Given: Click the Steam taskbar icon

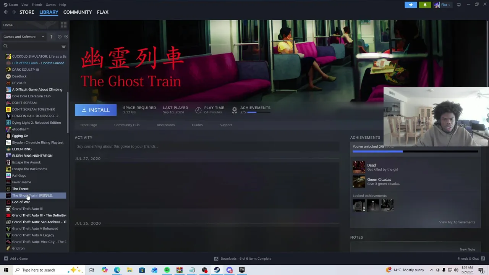Looking at the screenshot, I should (x=217, y=270).
